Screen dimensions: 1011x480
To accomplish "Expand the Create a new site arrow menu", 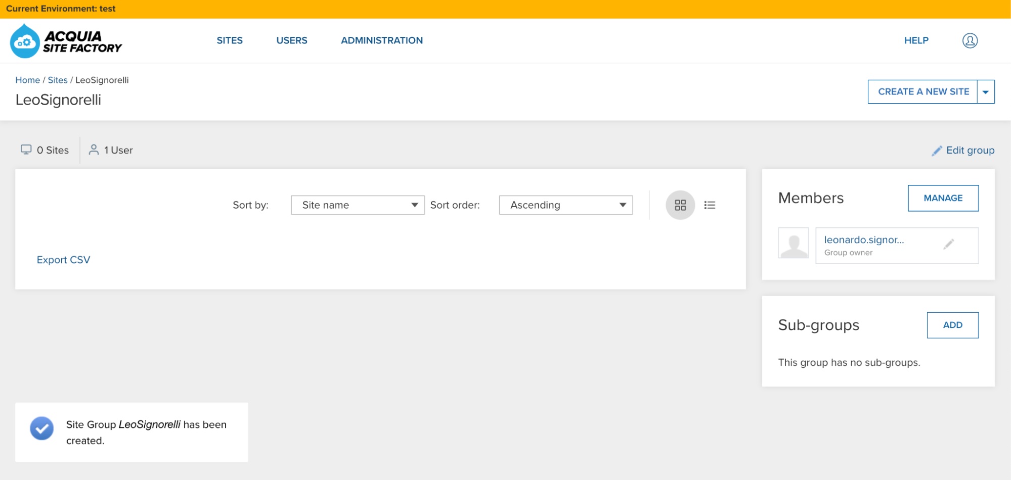I will [986, 92].
